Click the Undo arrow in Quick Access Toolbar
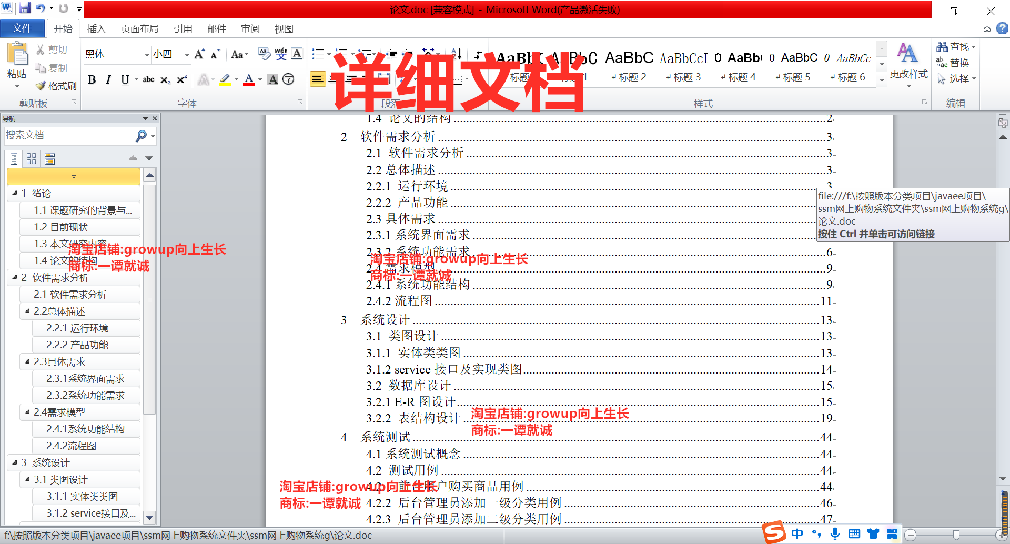This screenshot has width=1010, height=544. (41, 8)
